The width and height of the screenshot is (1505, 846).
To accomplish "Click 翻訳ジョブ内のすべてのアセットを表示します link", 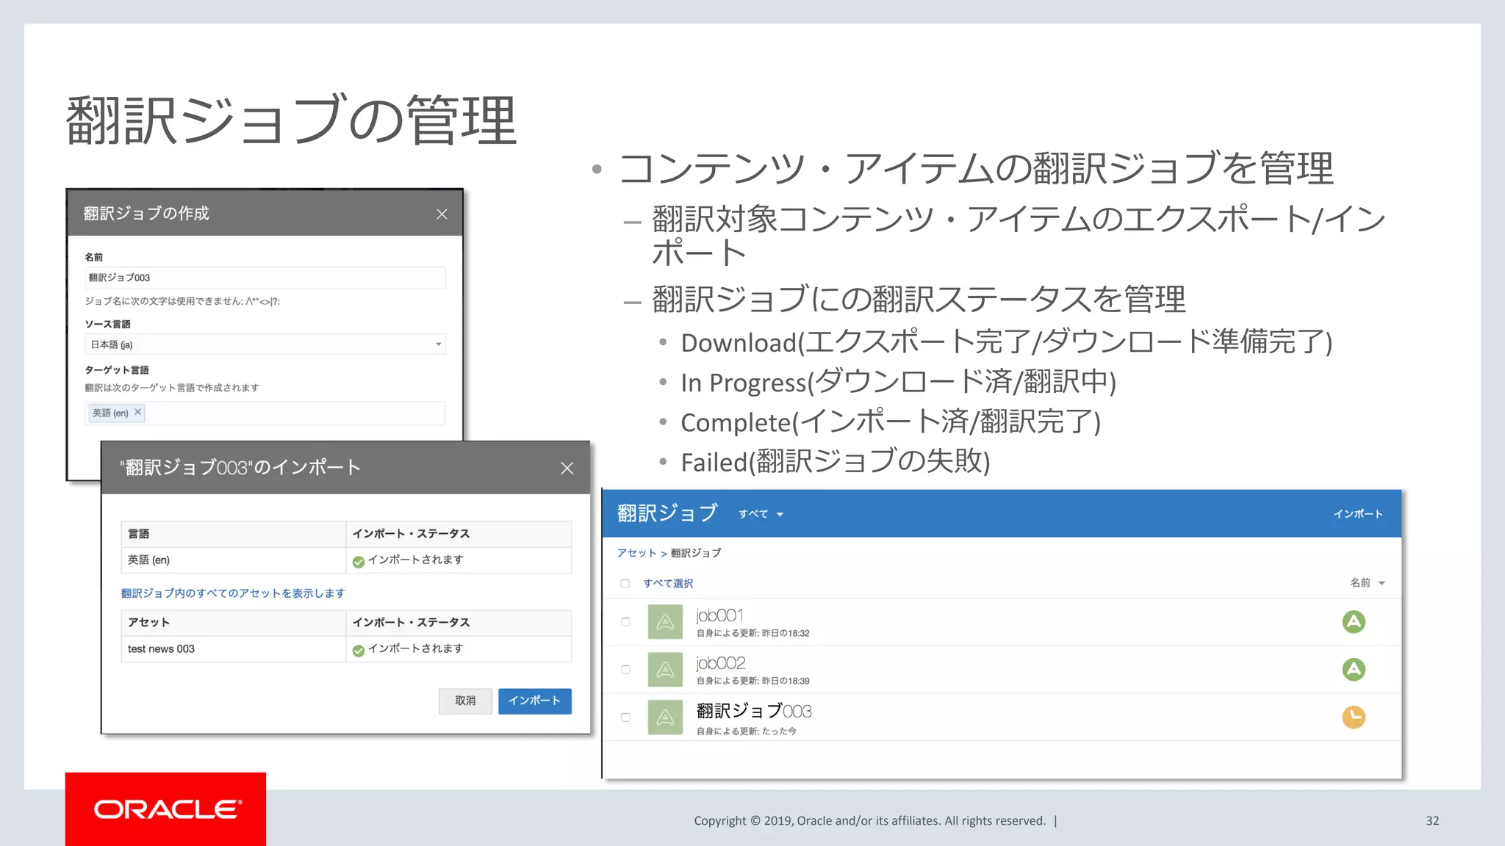I will [233, 593].
